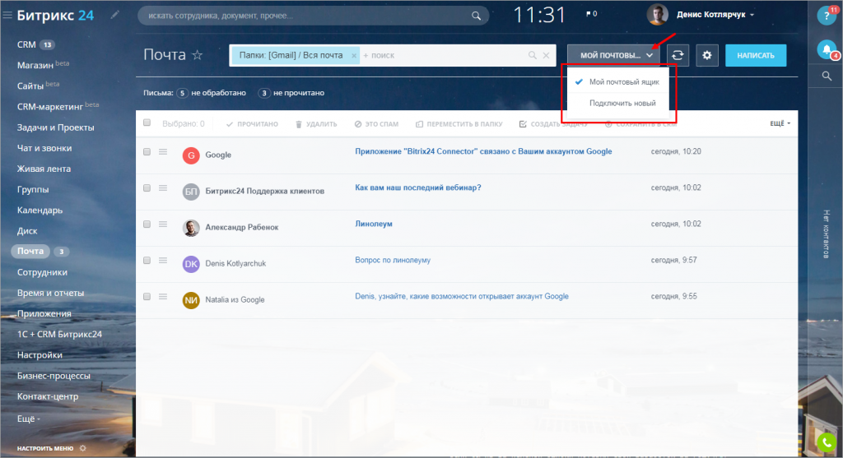The image size is (843, 458).
Task: Click the magnifier icon in global search bar
Action: [x=476, y=16]
